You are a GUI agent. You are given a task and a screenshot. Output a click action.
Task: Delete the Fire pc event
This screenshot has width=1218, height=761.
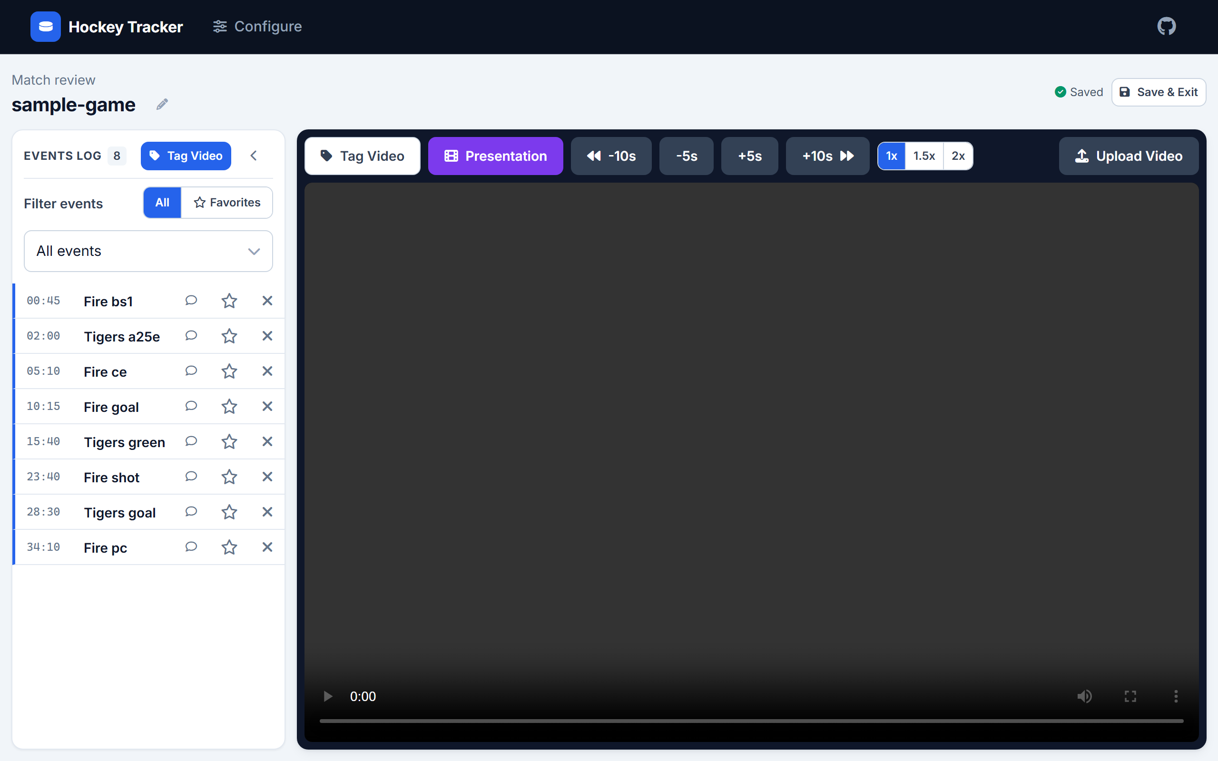tap(267, 547)
